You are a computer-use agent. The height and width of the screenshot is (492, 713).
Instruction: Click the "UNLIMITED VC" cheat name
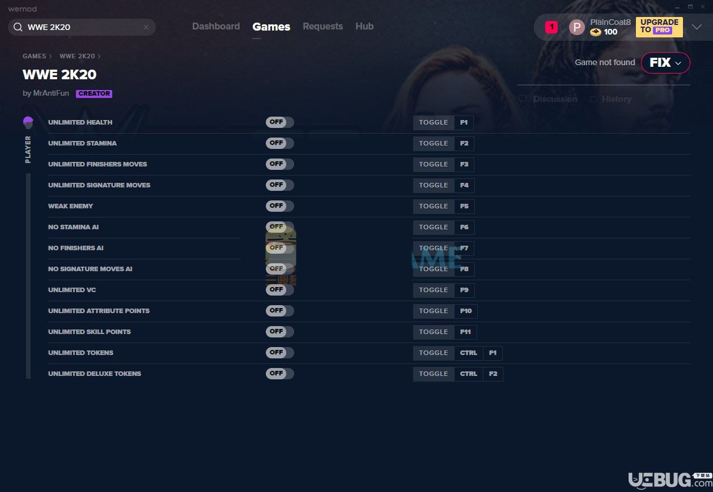tap(72, 290)
